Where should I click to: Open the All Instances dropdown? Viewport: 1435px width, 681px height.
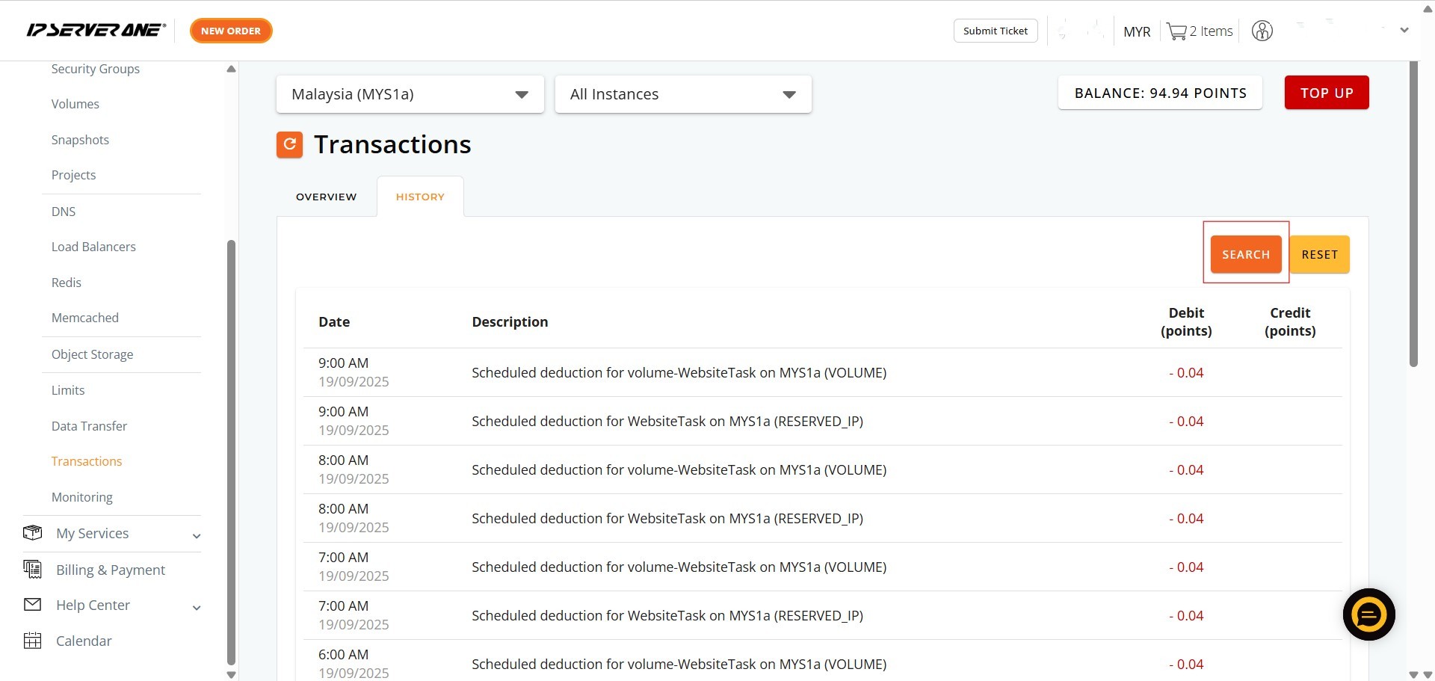(682, 94)
